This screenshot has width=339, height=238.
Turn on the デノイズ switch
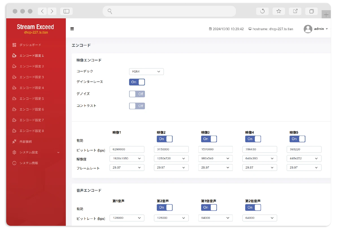pyautogui.click(x=137, y=94)
